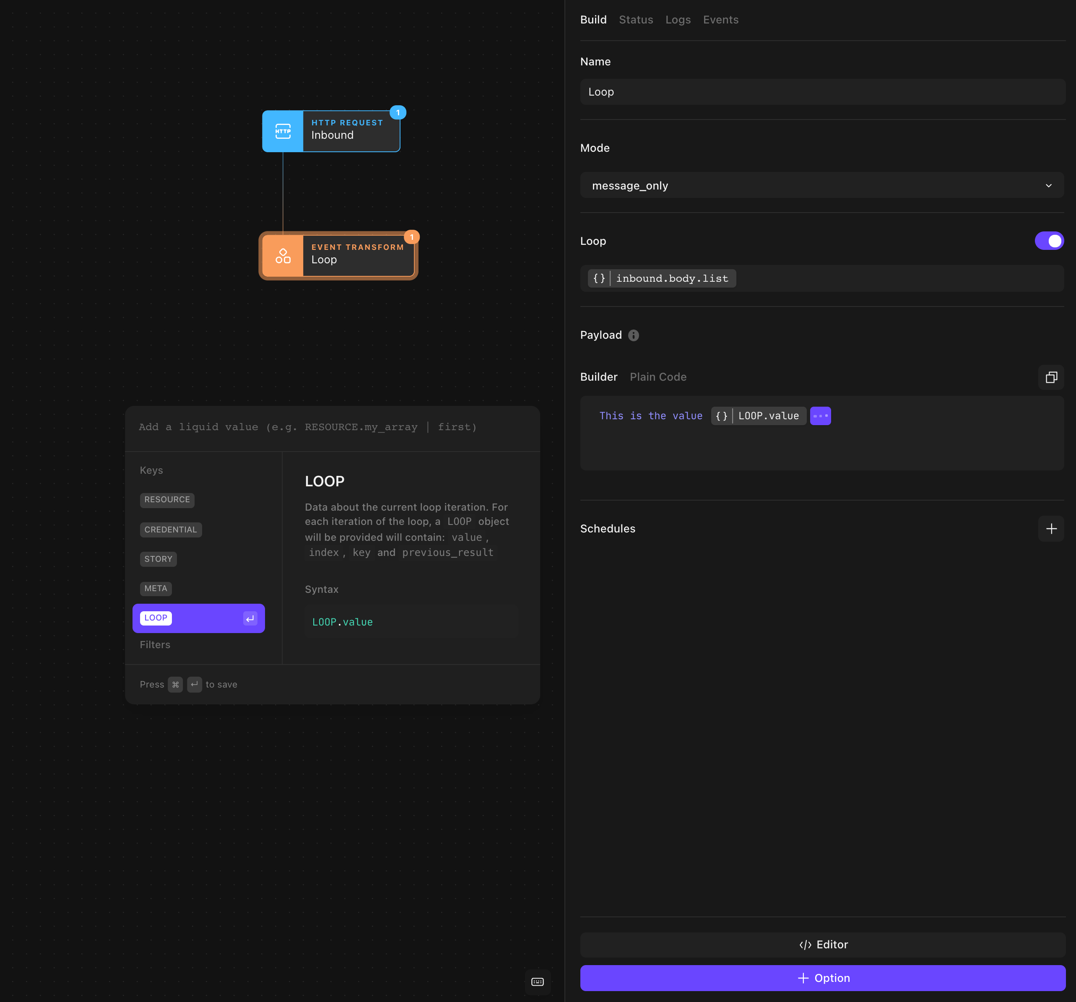
Task: Focus the liquid value input field
Action: [332, 427]
